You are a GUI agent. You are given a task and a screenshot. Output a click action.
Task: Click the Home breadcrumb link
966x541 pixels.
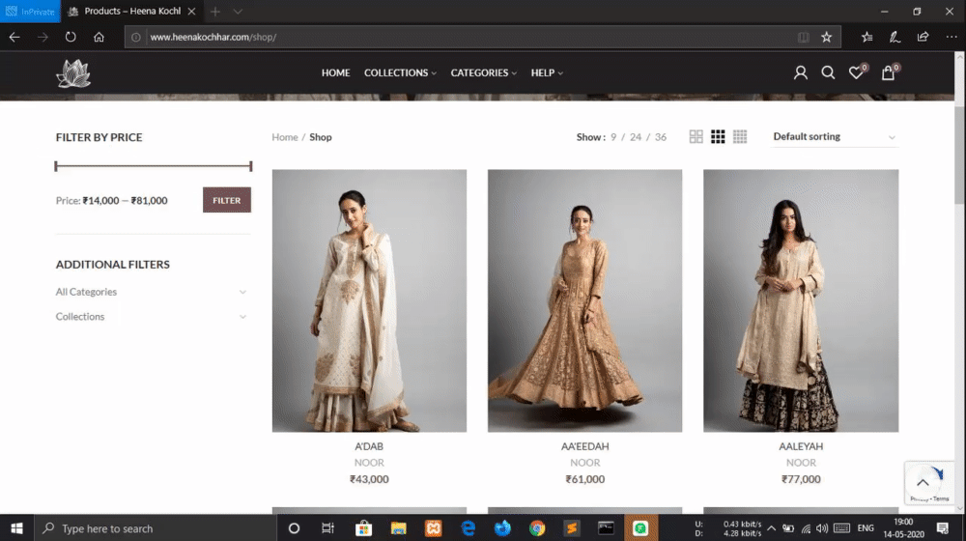285,137
